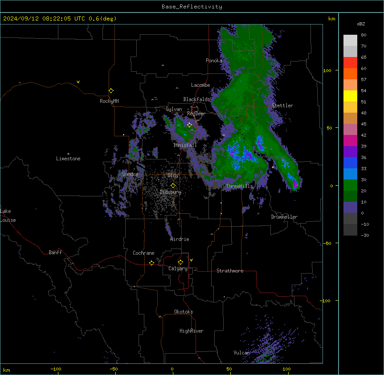Click the Sylvan label

click(174, 109)
